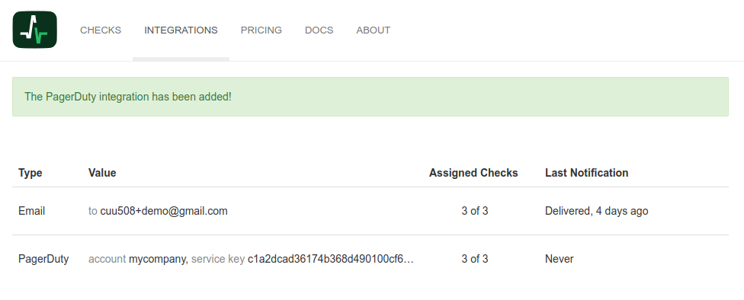Click the green heartbeat logo icon

pos(34,30)
